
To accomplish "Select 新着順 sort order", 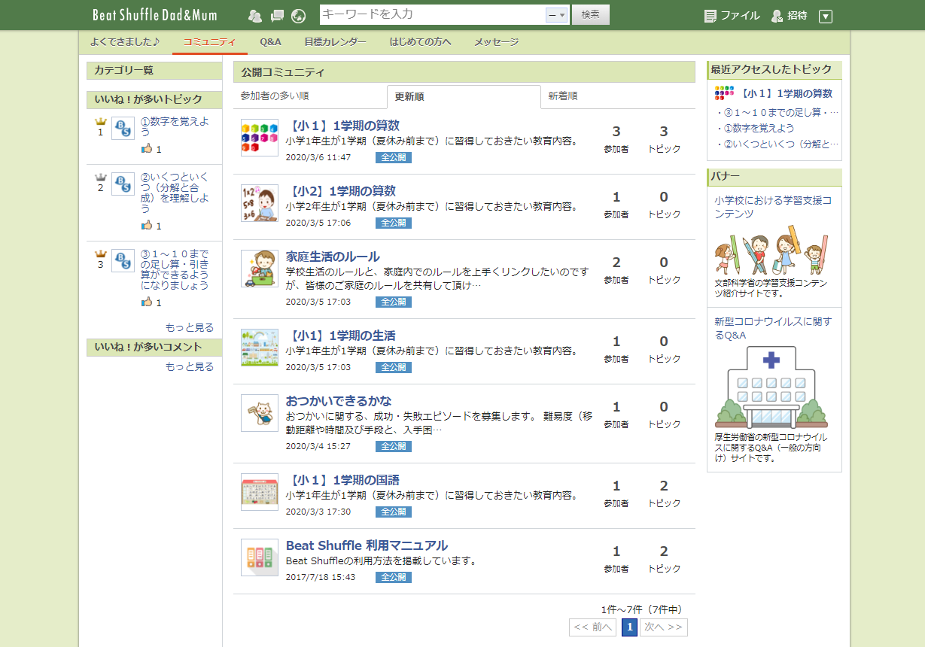I will (x=563, y=97).
